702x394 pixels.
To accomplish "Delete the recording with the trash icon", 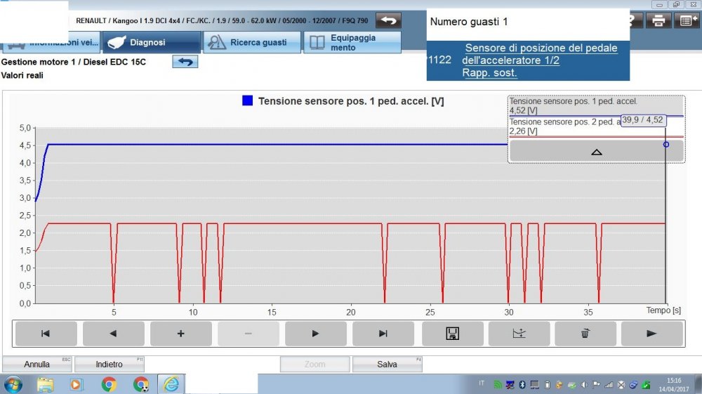I will (x=585, y=334).
